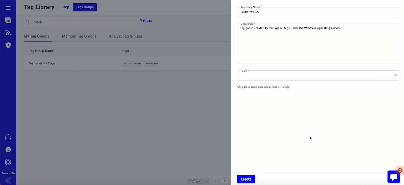Open the hamburger menu in sidebar
The image size is (404, 185).
point(8,8)
